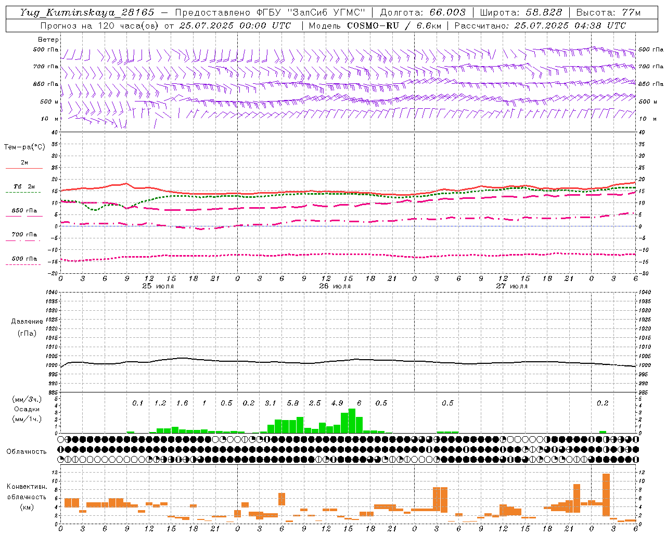
Task: Click the '500 м' wind level label on left
Action: point(50,101)
